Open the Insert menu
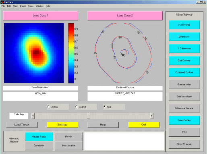 click(x=23, y=6)
